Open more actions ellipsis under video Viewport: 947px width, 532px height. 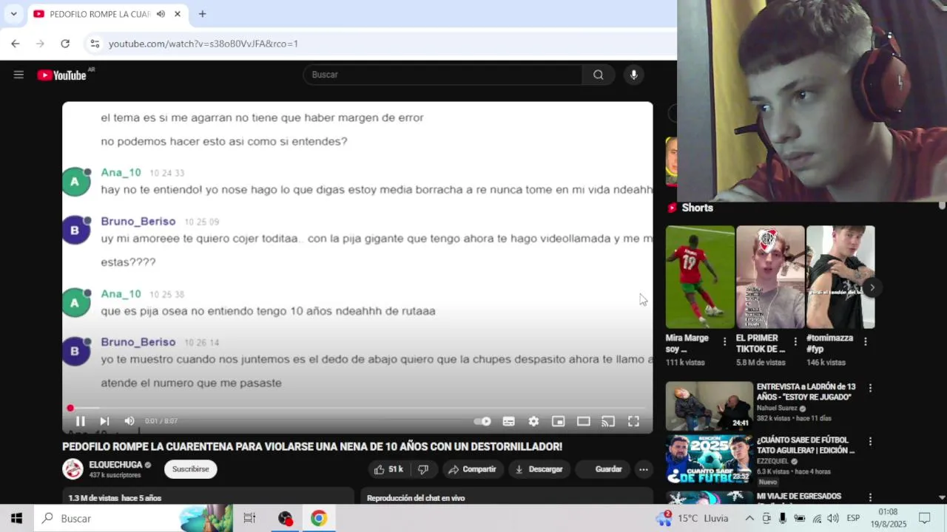644,469
